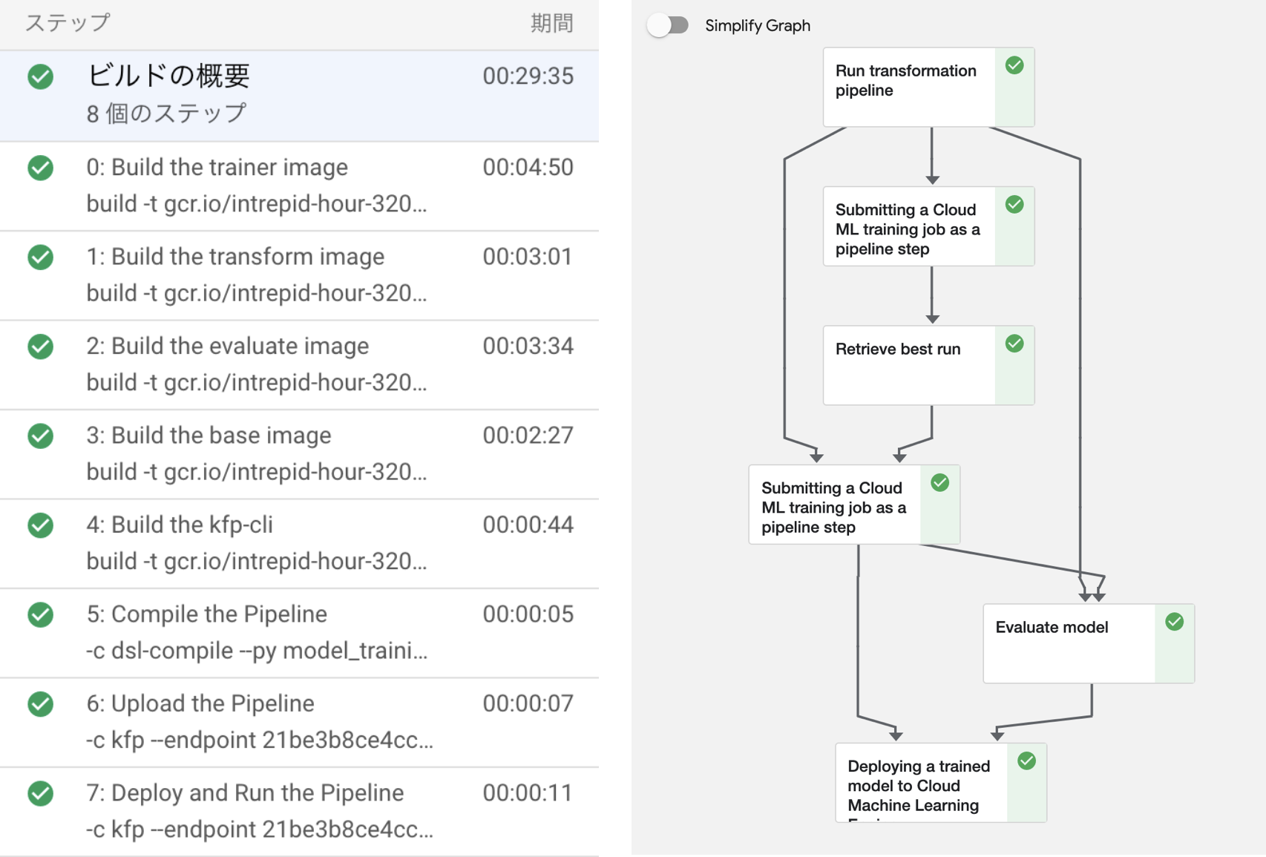Toggle the Simplify Graph switch

click(667, 25)
